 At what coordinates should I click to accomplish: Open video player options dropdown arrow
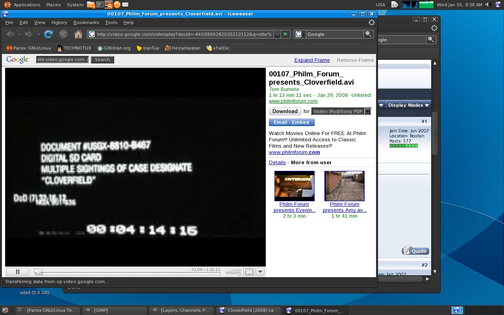click(260, 272)
